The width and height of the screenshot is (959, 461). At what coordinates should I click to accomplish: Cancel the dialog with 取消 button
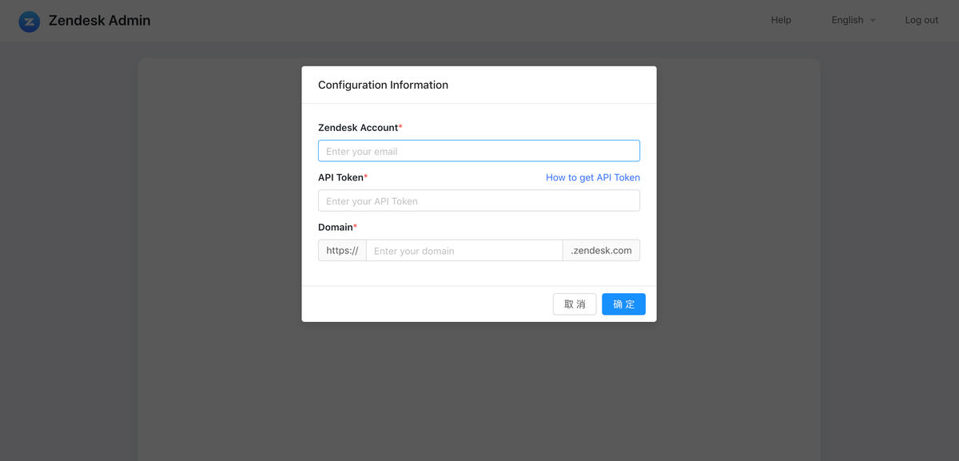pos(575,304)
